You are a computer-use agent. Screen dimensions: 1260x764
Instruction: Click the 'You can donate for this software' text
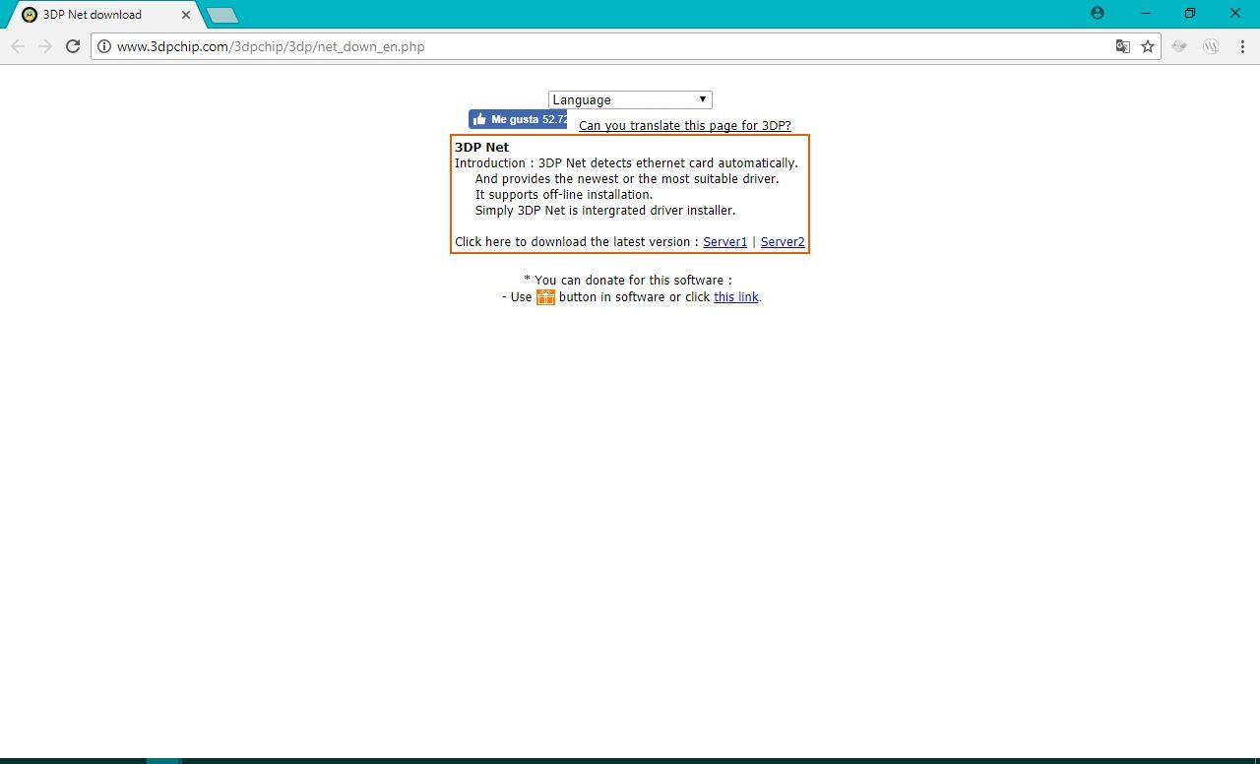[x=628, y=281]
